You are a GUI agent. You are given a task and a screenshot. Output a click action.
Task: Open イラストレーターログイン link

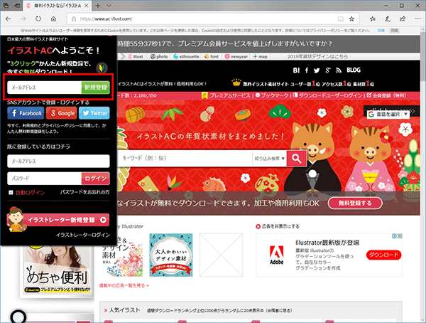click(83, 235)
